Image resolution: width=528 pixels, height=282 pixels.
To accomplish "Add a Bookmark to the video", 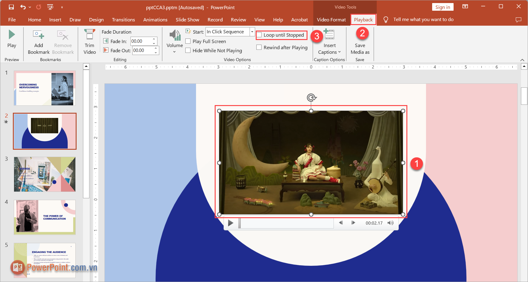I will point(39,42).
